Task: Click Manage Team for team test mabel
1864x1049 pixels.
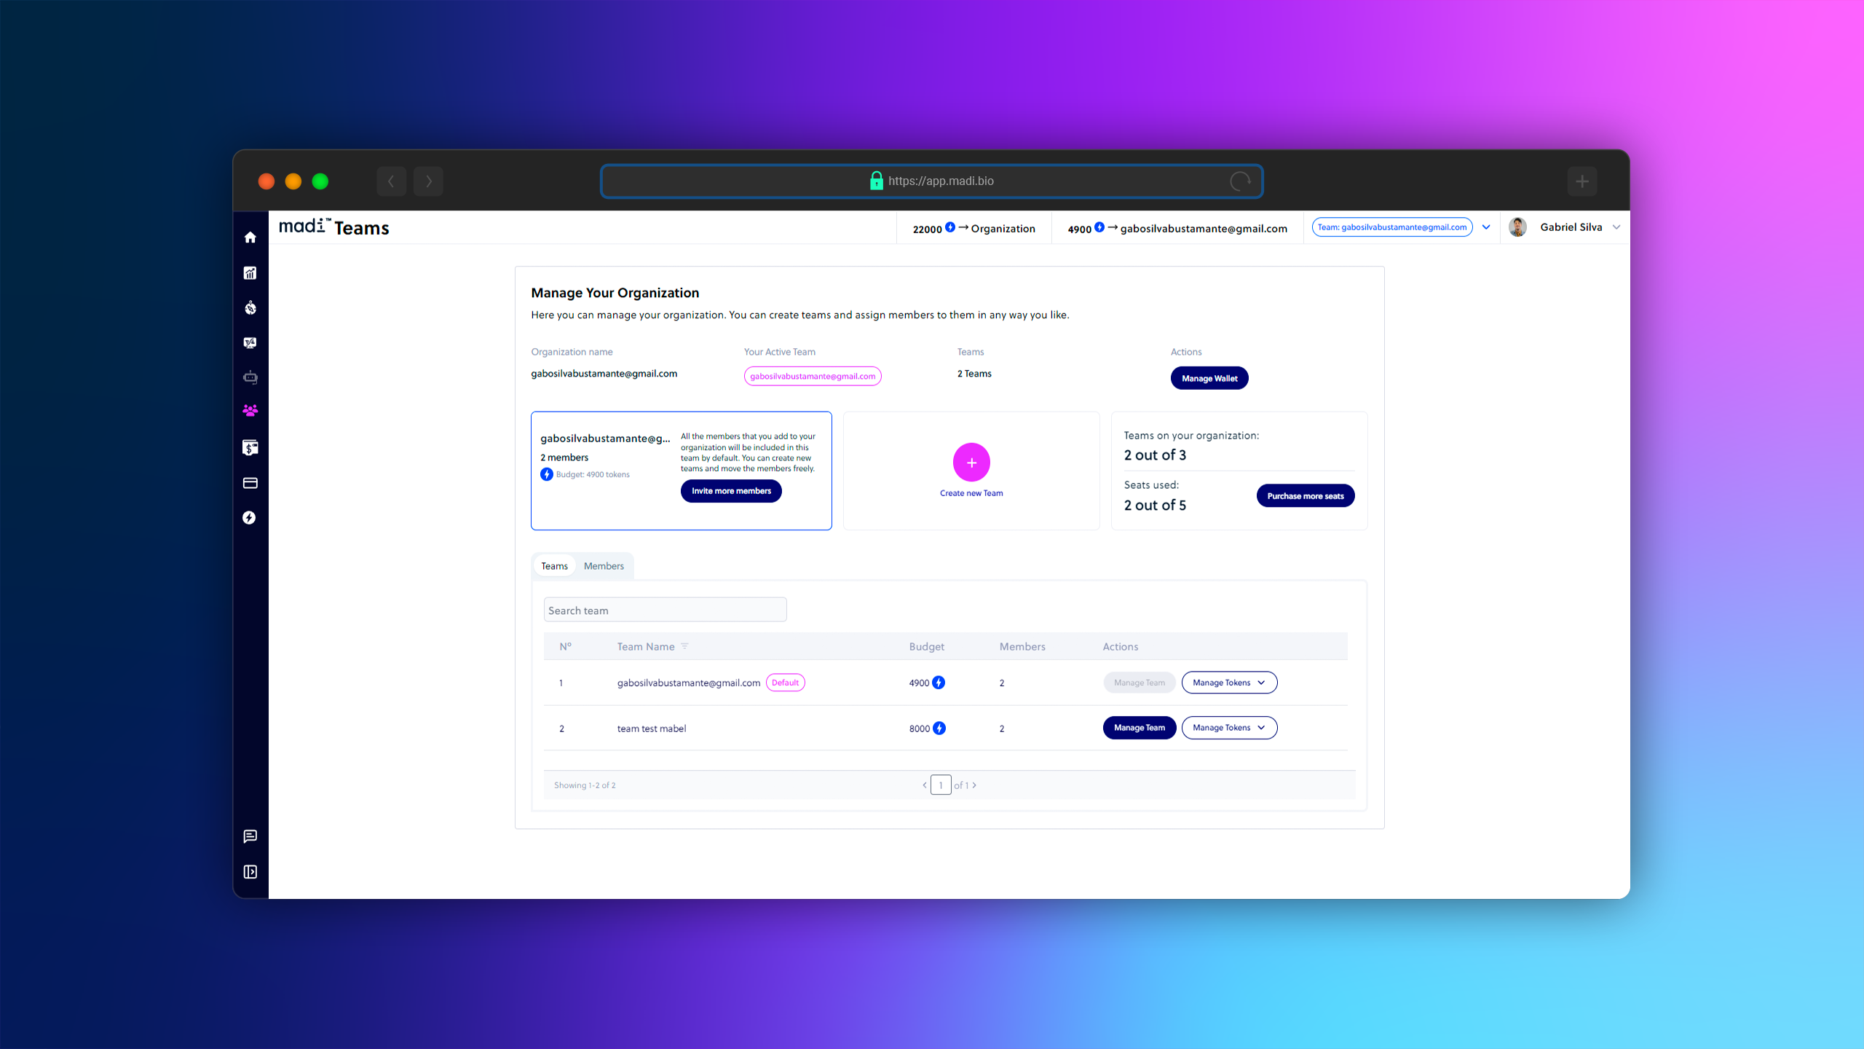Action: click(1137, 728)
